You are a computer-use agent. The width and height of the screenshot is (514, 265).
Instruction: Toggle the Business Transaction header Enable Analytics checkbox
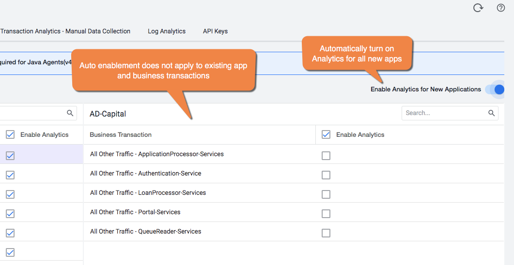click(326, 134)
